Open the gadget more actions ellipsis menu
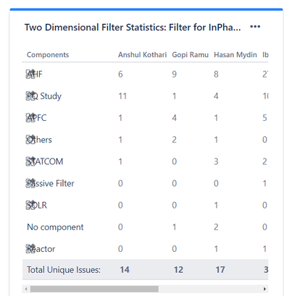Screen dimensions: 284x296 click(255, 27)
